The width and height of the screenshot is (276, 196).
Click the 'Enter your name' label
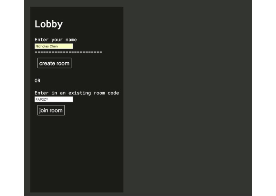pyautogui.click(x=56, y=40)
